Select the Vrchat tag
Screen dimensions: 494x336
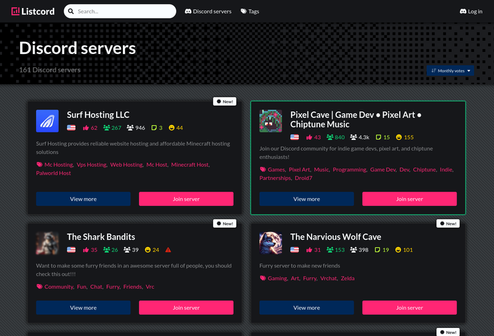pos(328,278)
